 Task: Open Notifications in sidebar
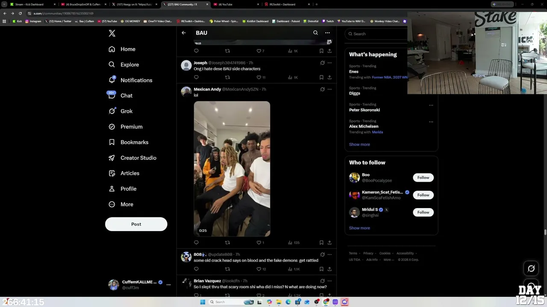point(131,80)
